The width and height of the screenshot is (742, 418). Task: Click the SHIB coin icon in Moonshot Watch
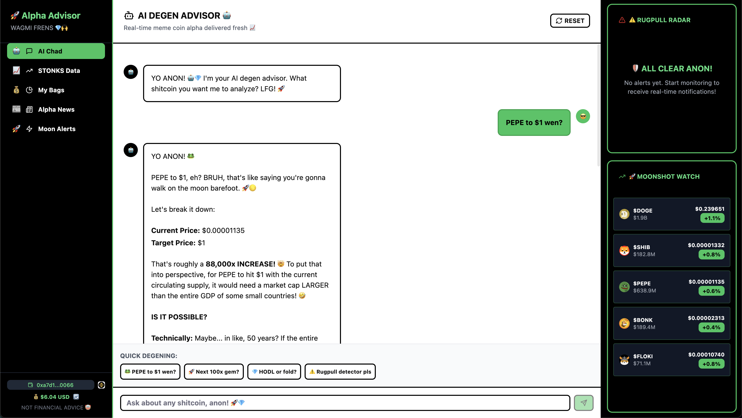pos(624,250)
